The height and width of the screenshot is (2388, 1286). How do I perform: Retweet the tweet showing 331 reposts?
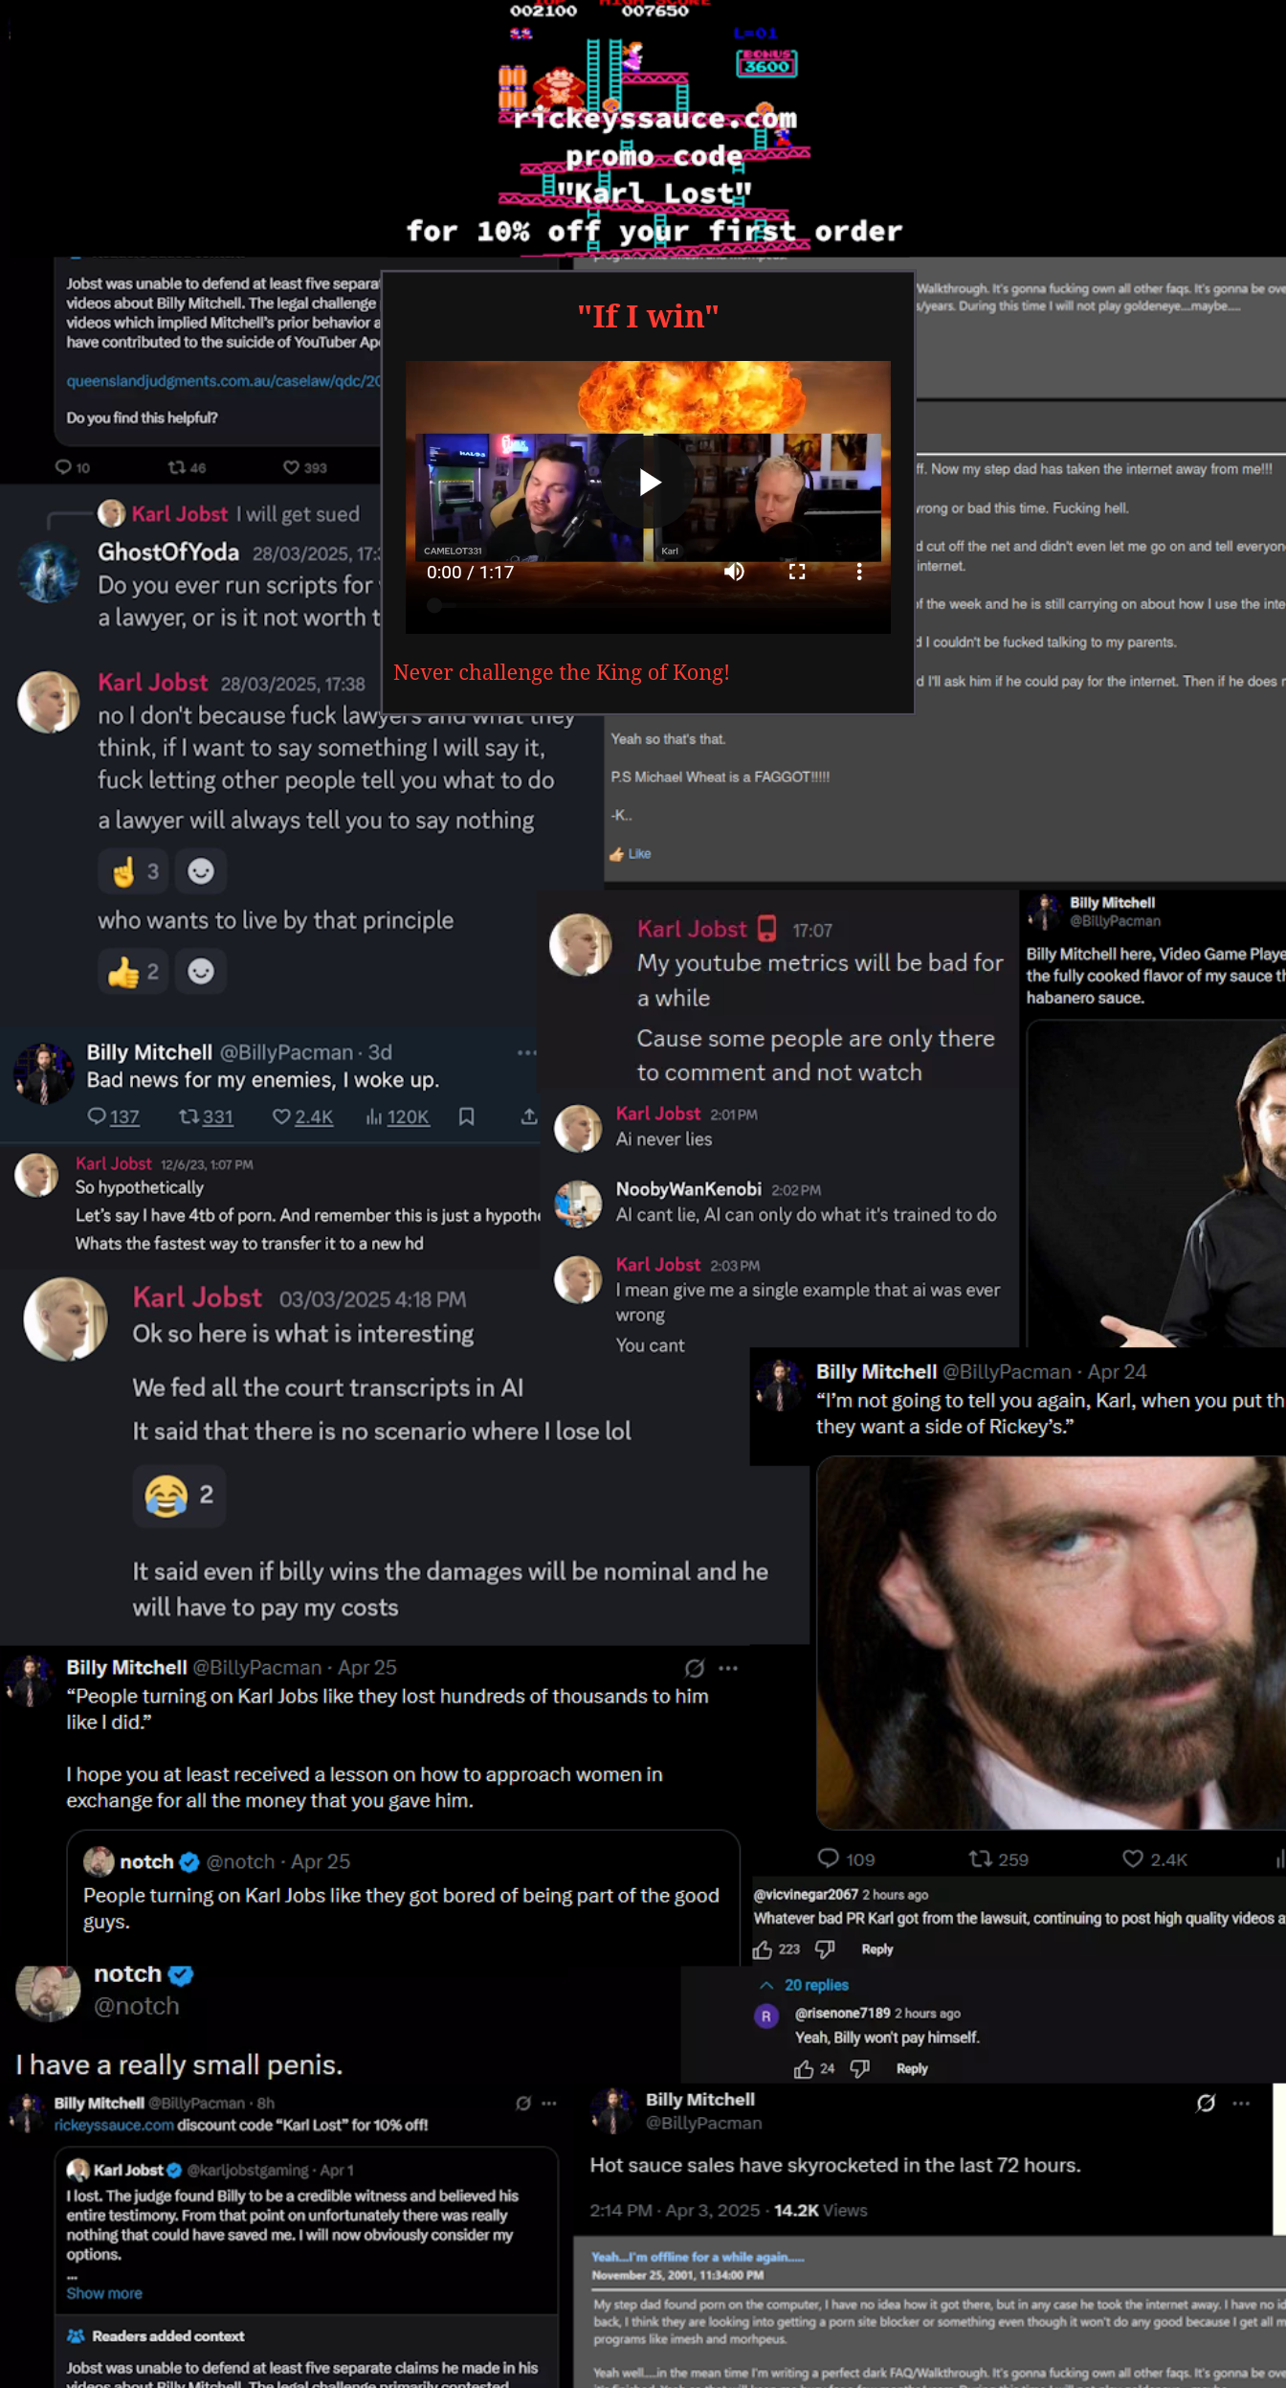coord(206,1116)
